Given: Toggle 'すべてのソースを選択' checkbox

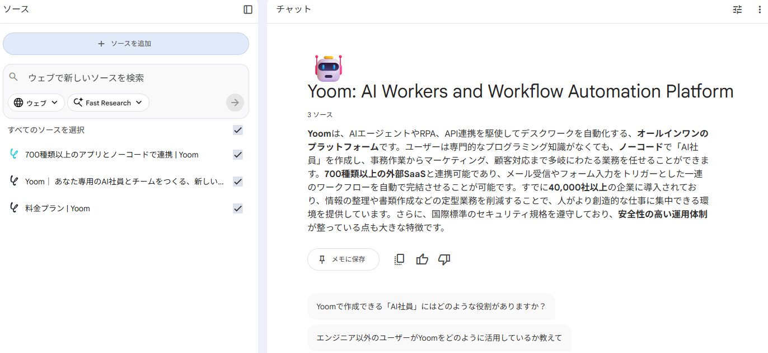Looking at the screenshot, I should (238, 130).
